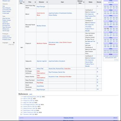The height and width of the screenshot is (121, 121).
Task: Open external link icon of first reference
Action: 41,97
